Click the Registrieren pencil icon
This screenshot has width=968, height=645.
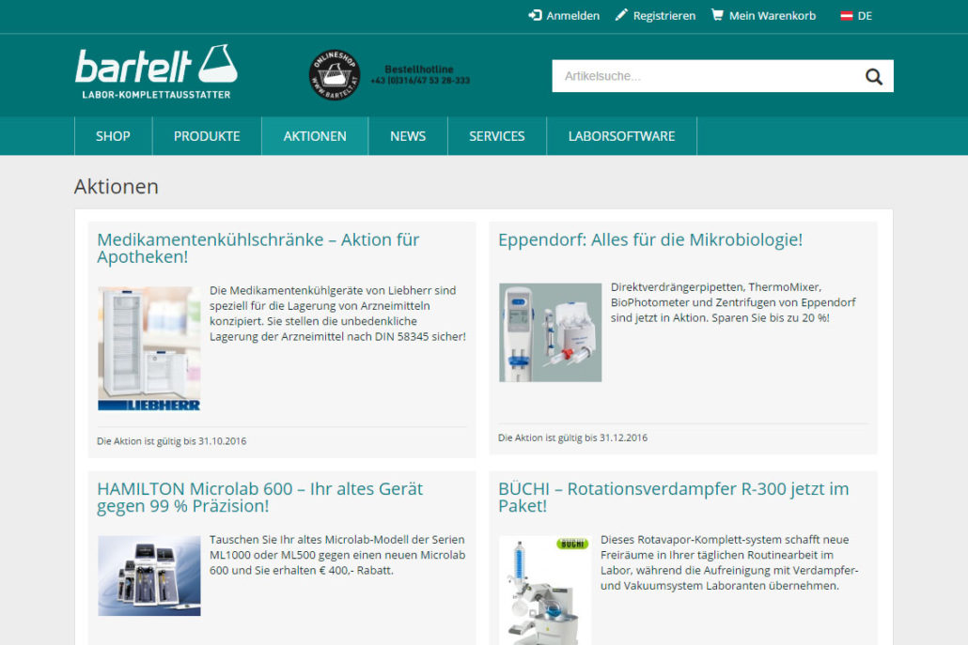[621, 15]
